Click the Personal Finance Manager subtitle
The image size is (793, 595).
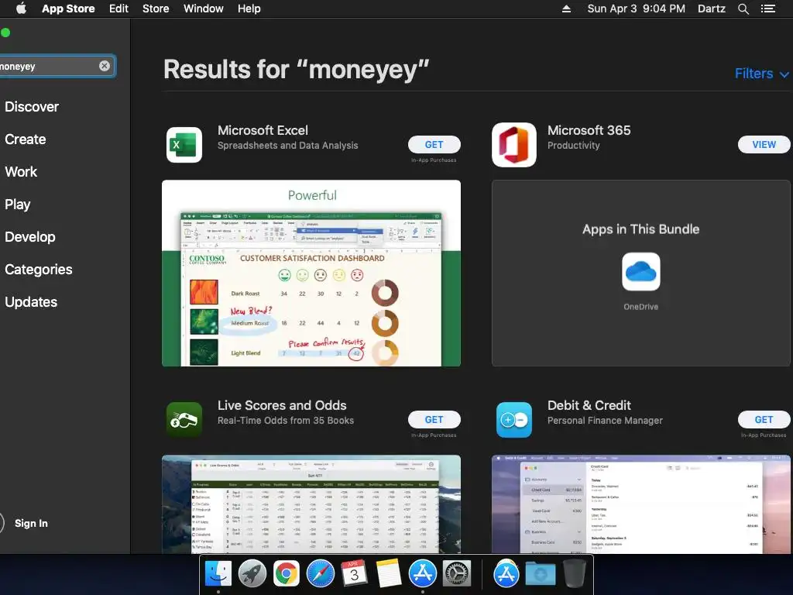point(605,421)
